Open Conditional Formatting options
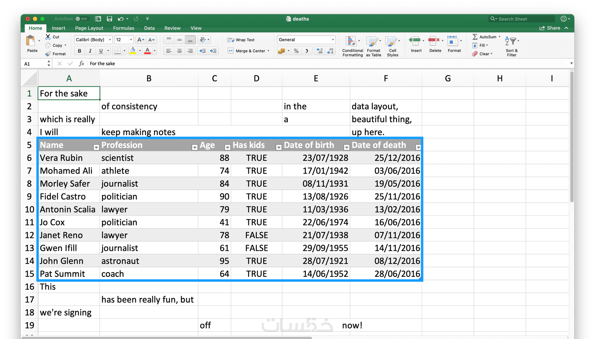 tap(352, 46)
